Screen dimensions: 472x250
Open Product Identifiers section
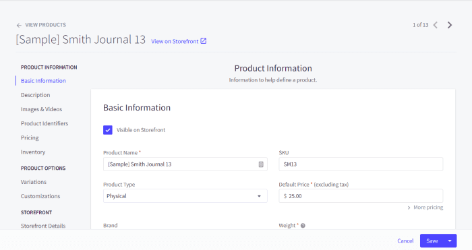[45, 123]
